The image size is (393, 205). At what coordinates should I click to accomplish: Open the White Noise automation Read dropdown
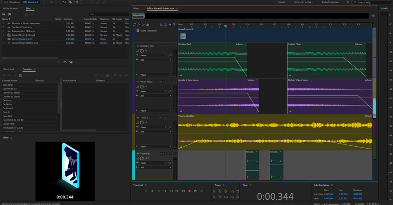pos(155,111)
